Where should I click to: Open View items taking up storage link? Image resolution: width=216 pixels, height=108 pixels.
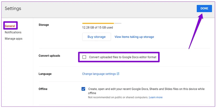[134, 37]
